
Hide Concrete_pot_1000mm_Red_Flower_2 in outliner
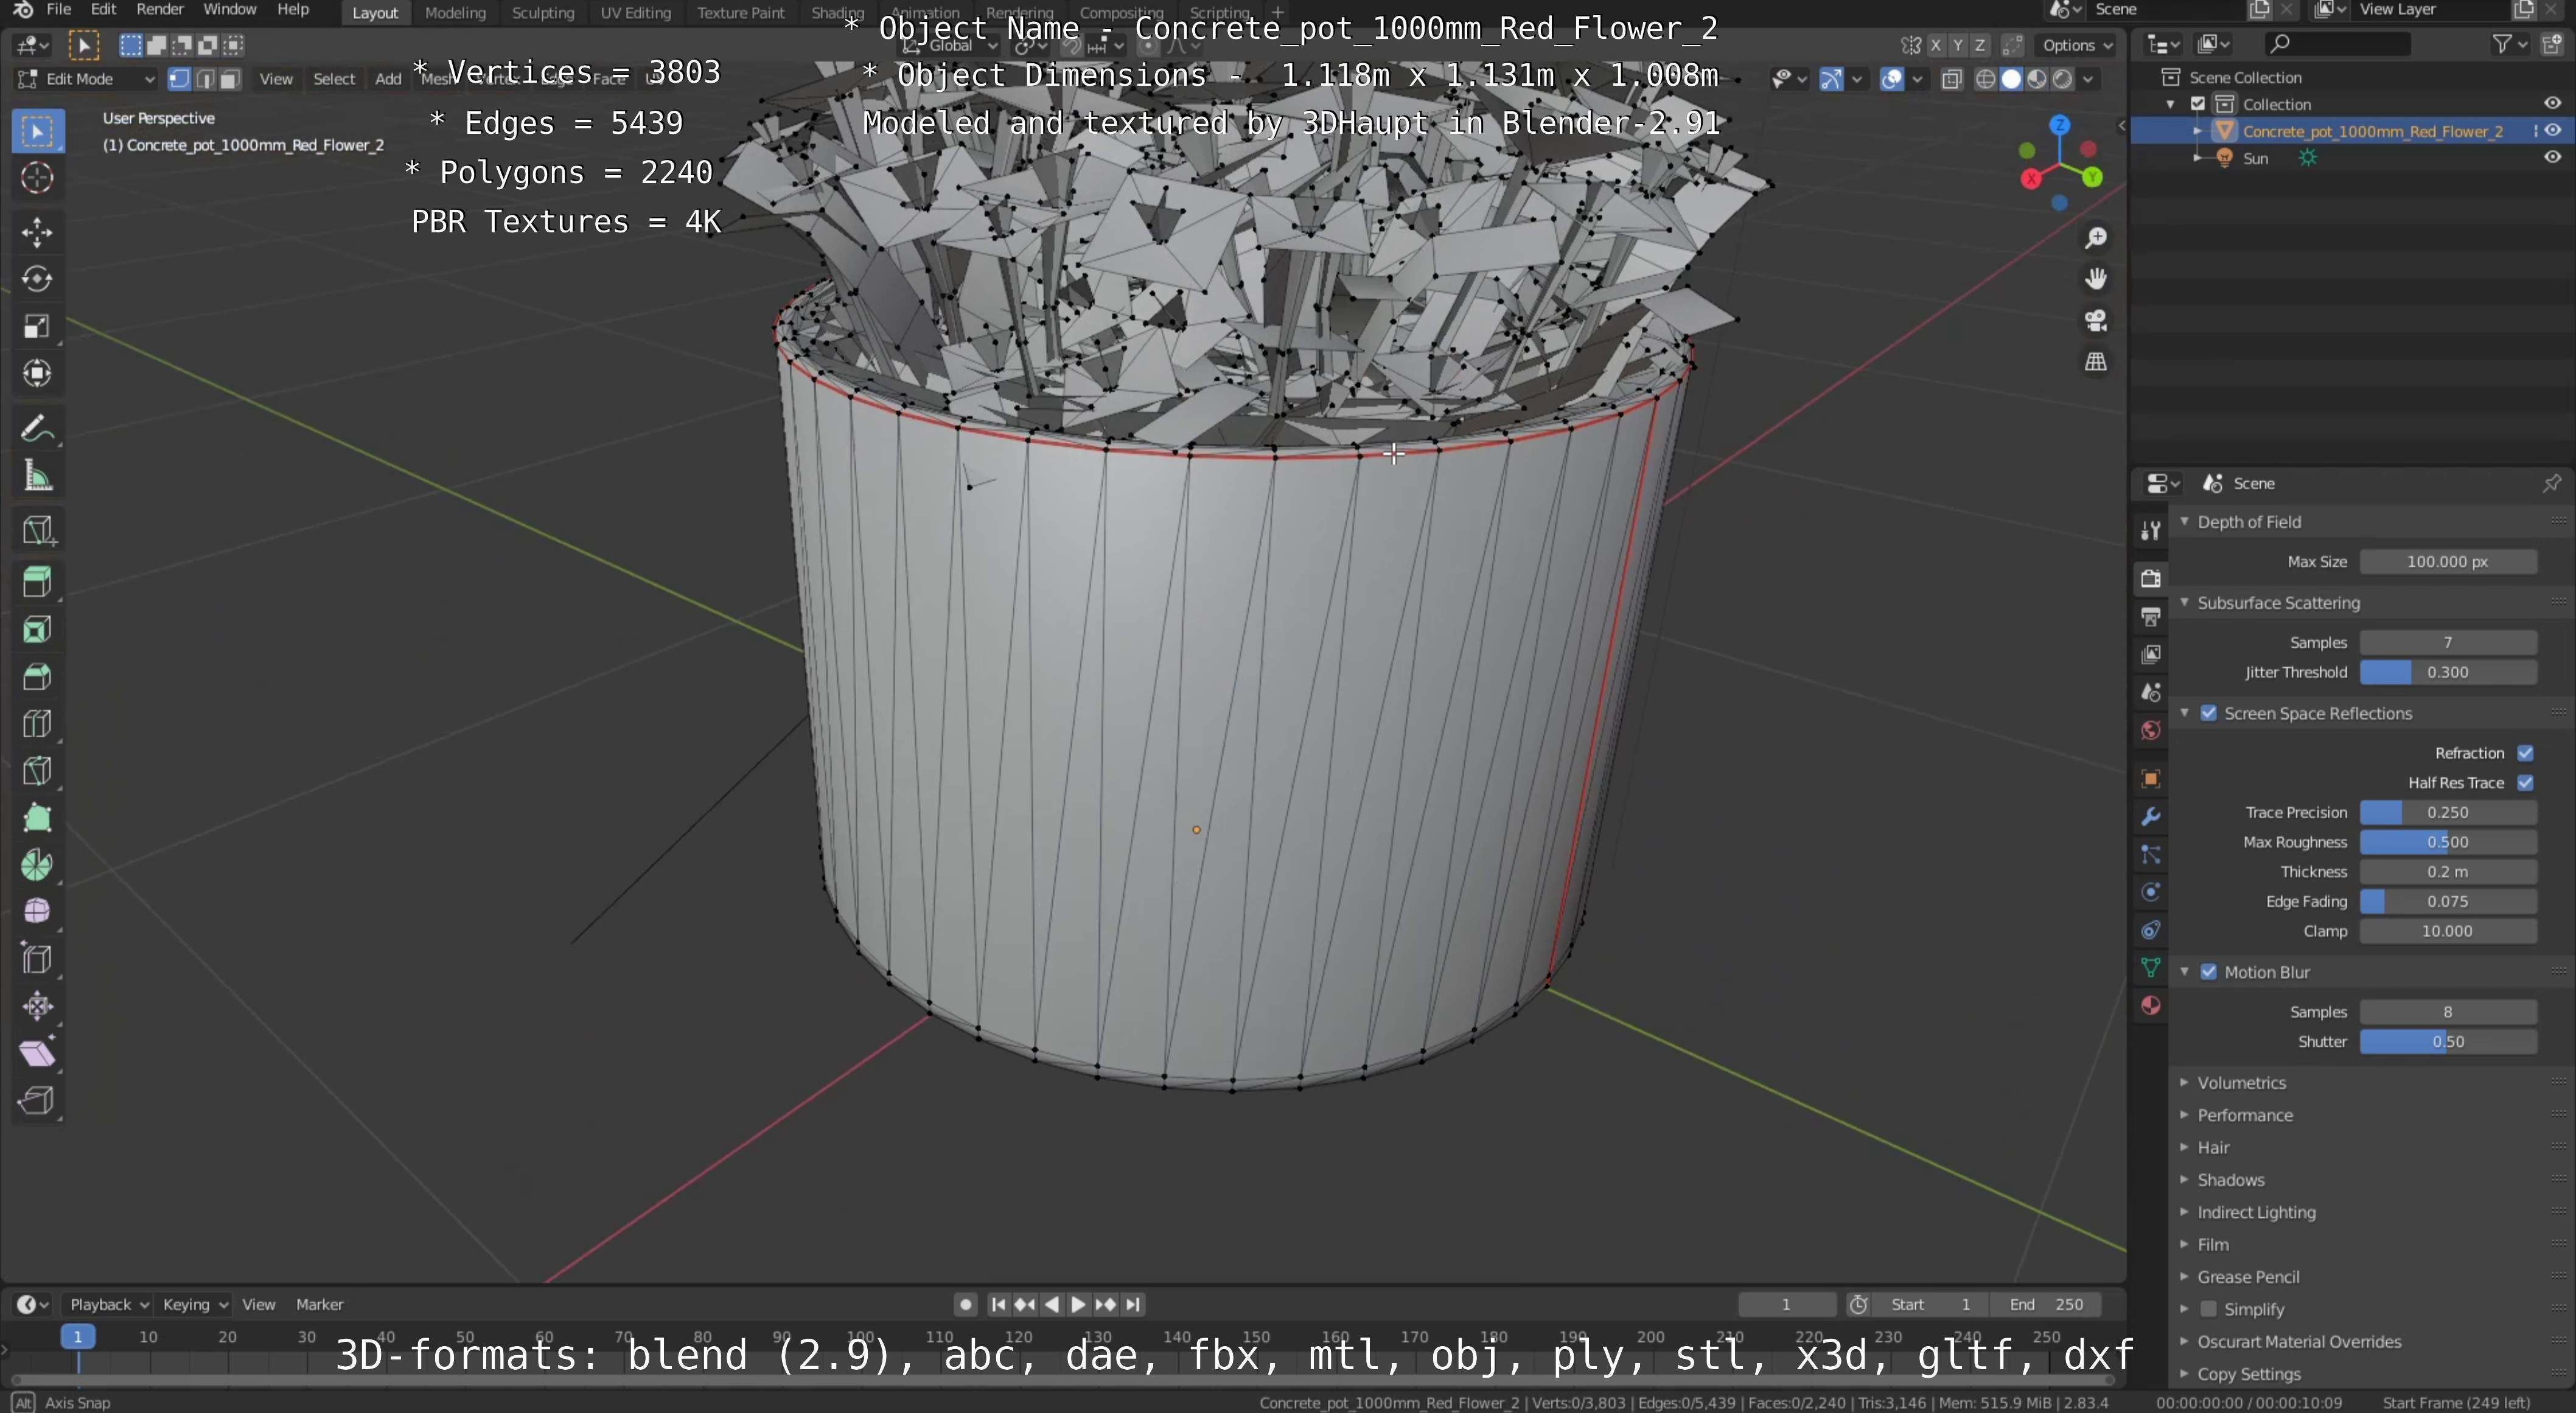point(2552,131)
